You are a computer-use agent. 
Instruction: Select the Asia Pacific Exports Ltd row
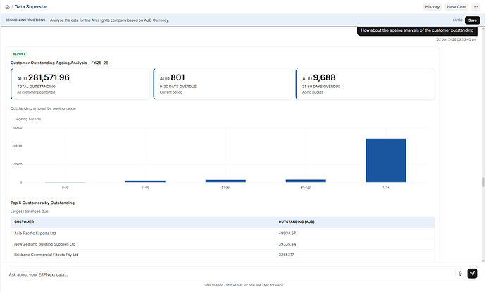click(223, 233)
